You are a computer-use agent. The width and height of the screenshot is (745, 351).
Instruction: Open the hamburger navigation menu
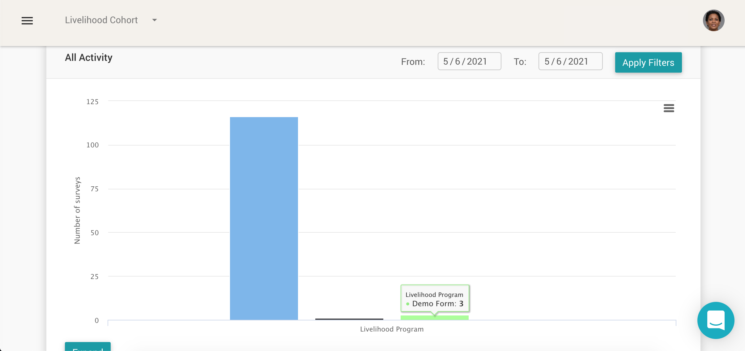pyautogui.click(x=27, y=21)
